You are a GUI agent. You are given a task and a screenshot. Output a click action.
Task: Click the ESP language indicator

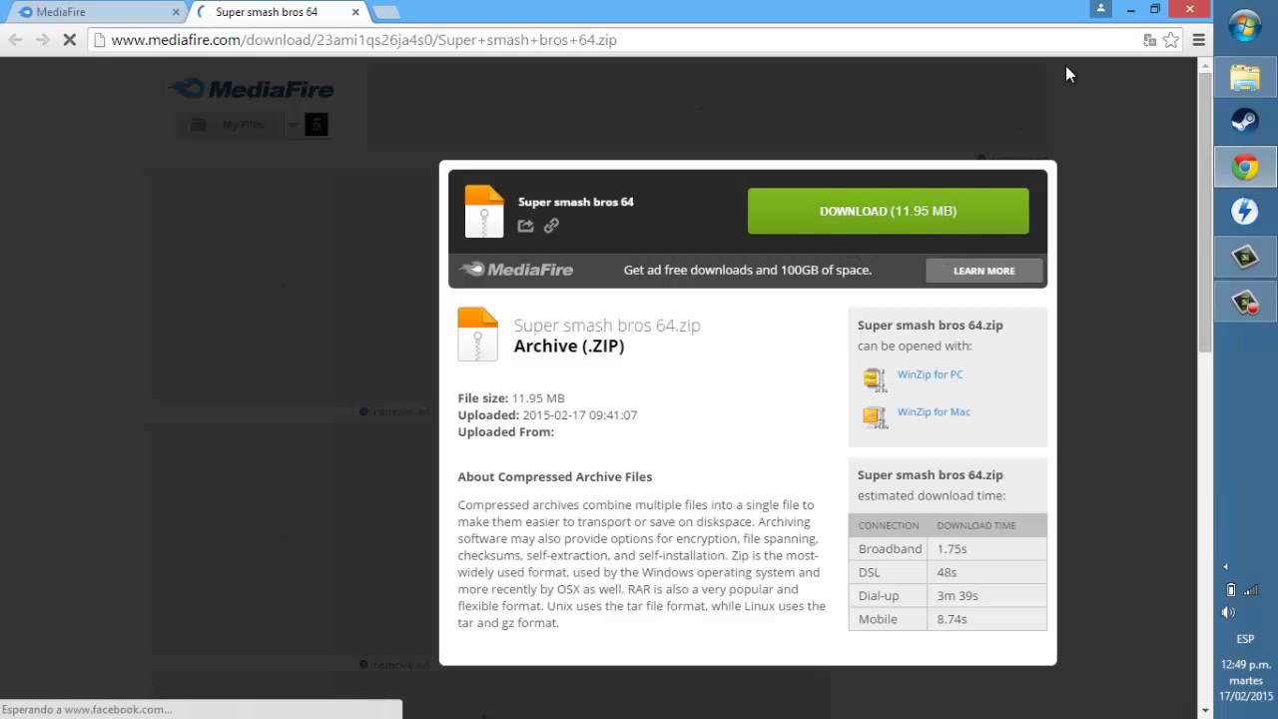(1245, 639)
